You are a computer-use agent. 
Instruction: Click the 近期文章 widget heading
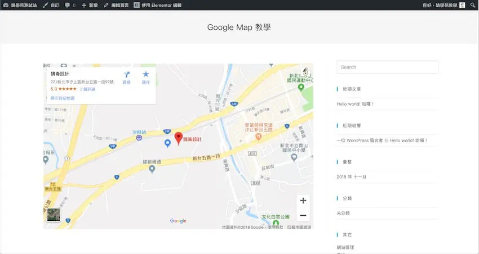click(352, 89)
